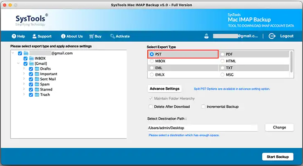Click the INBOX folder icon
303x166 pixels.
32,58
